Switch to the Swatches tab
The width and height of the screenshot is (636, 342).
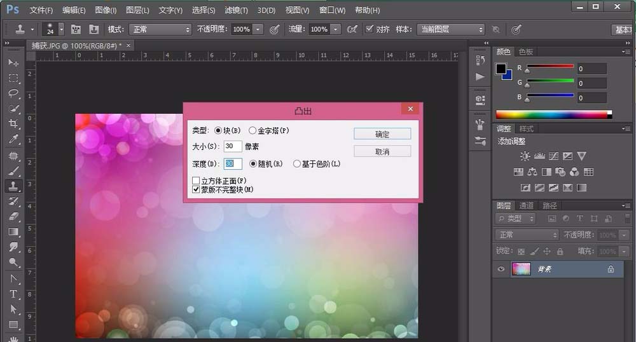coord(526,51)
